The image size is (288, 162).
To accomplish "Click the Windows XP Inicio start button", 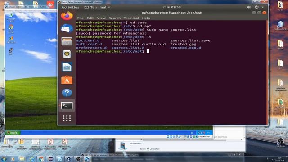I will point(13,133).
